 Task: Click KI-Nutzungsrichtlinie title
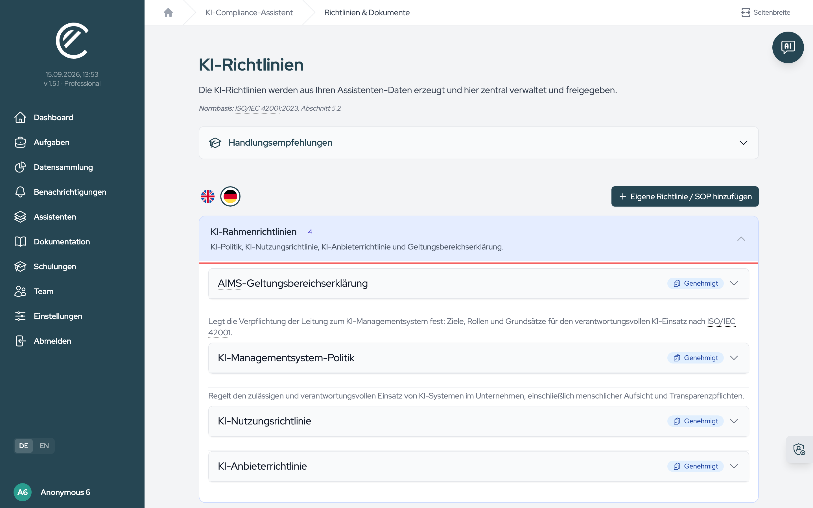265,421
